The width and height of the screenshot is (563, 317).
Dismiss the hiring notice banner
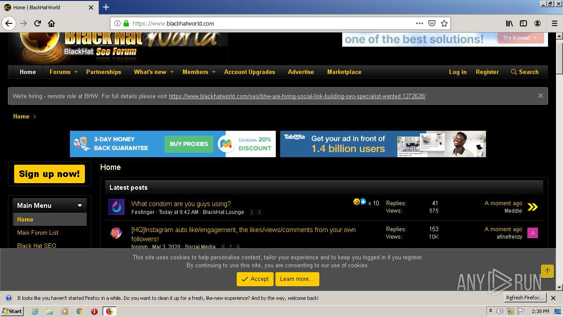541,96
